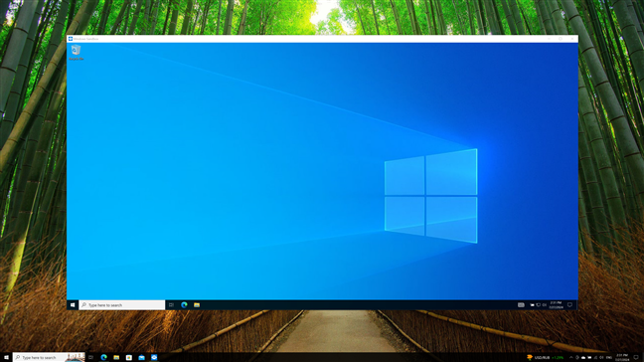Select Windows Sandbox app on host taskbar
Viewport: 644px width, 362px height.
(154, 357)
